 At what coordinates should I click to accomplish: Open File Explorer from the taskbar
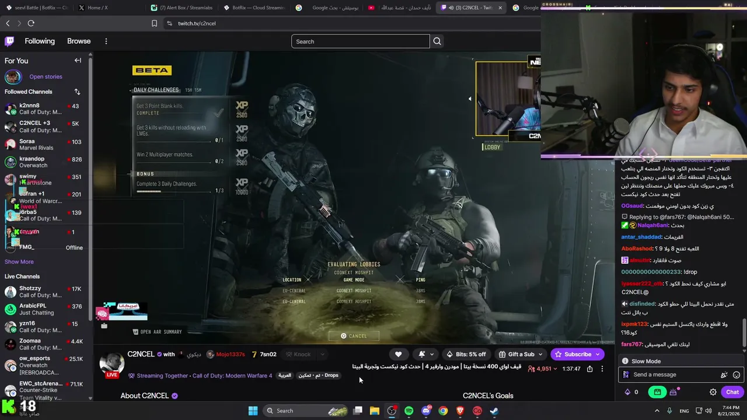click(x=375, y=411)
